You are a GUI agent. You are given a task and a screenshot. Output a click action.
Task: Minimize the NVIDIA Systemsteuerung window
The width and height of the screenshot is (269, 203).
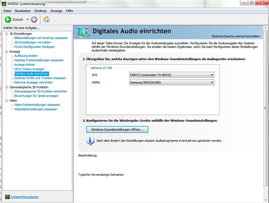click(244, 3)
